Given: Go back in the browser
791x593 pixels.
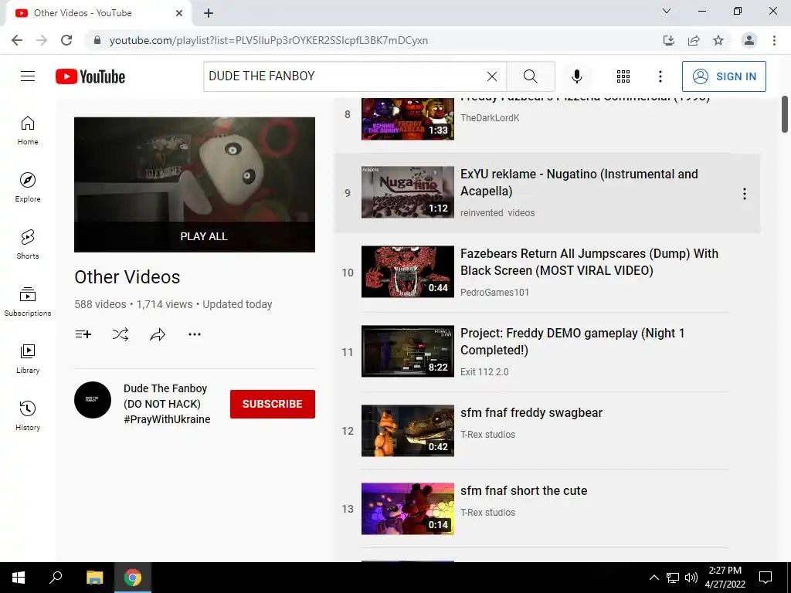Looking at the screenshot, I should 17,40.
